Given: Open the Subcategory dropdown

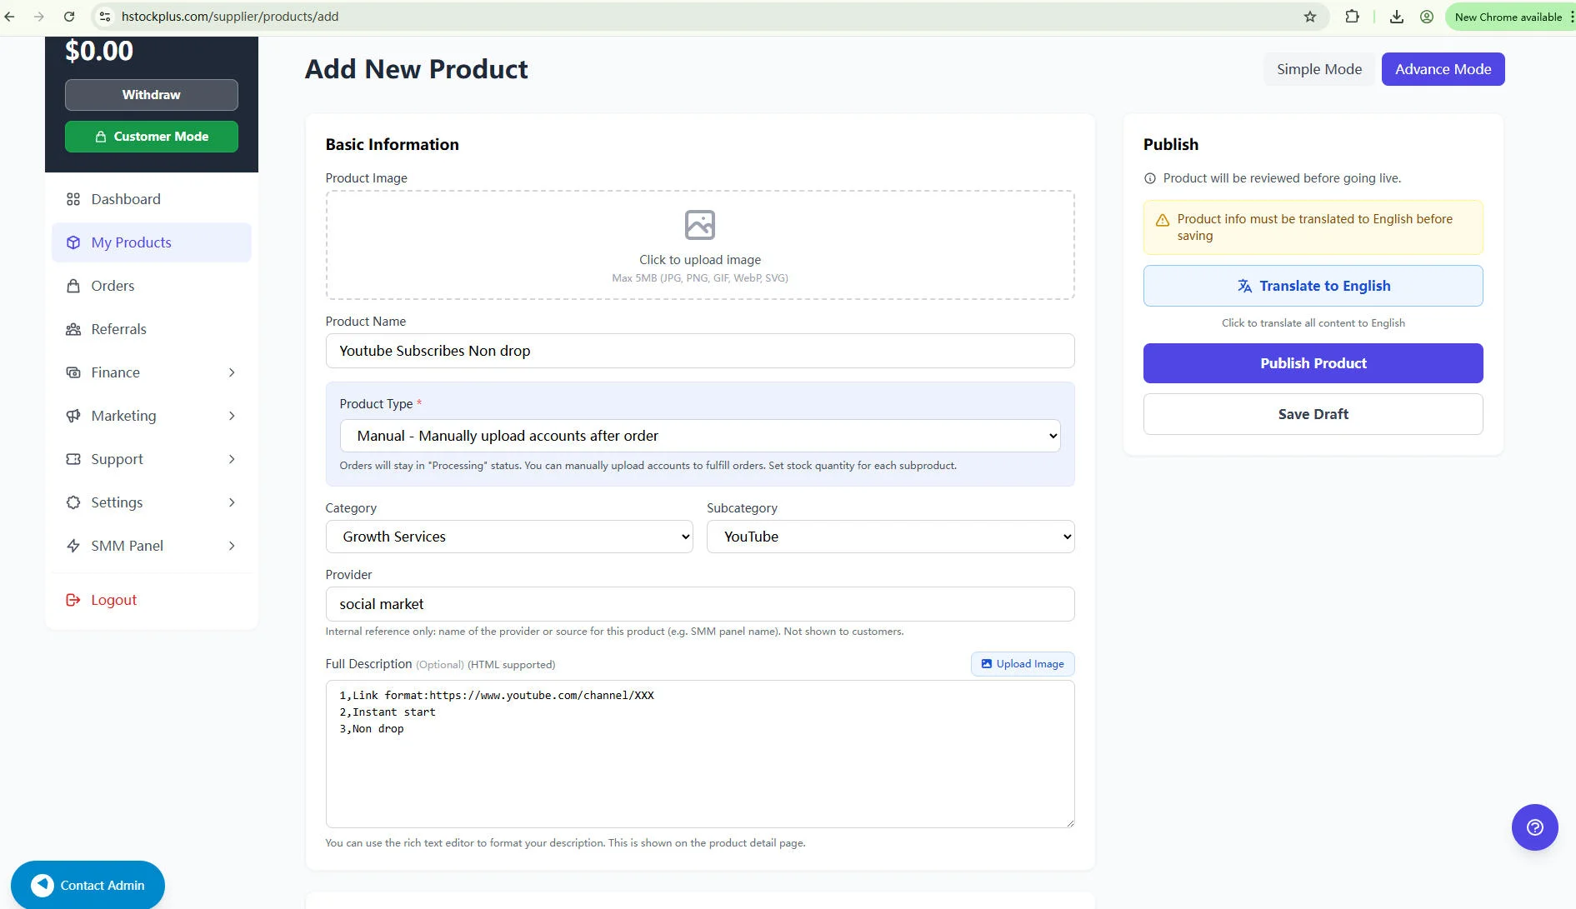Looking at the screenshot, I should pyautogui.click(x=889, y=537).
